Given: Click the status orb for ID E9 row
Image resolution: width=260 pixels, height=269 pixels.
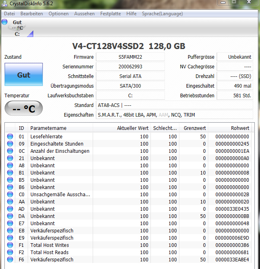Looking at the screenshot, I should [x=10, y=238].
